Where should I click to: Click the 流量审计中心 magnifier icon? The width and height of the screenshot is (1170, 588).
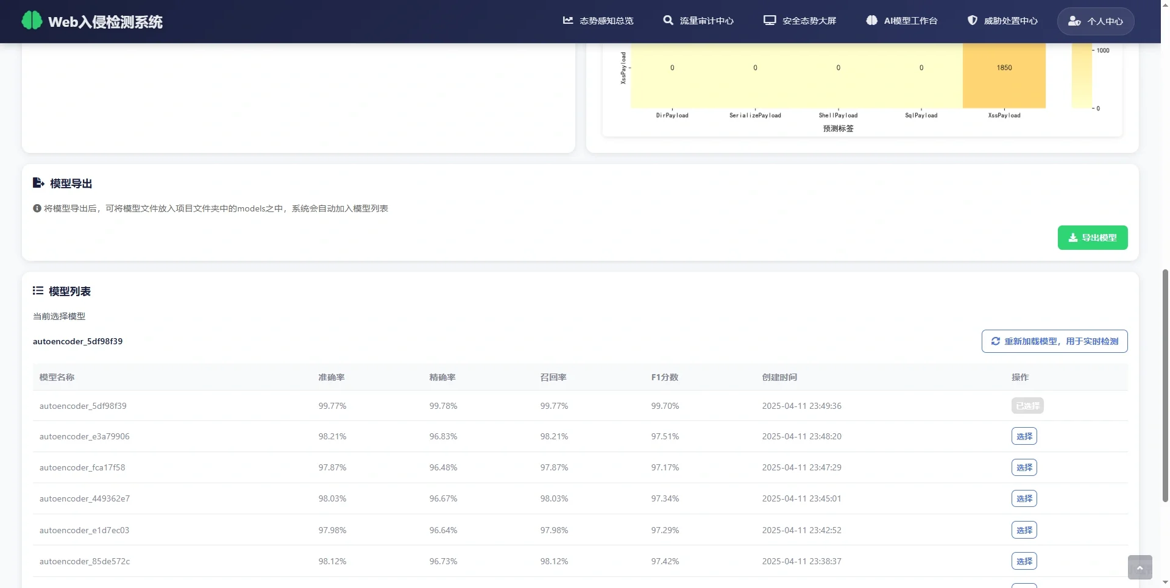coord(668,21)
